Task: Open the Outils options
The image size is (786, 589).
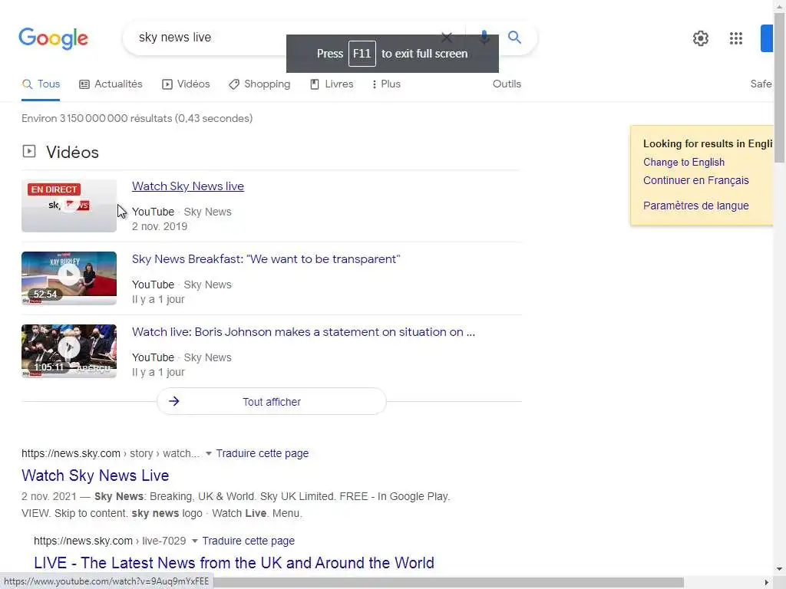Action: (507, 84)
